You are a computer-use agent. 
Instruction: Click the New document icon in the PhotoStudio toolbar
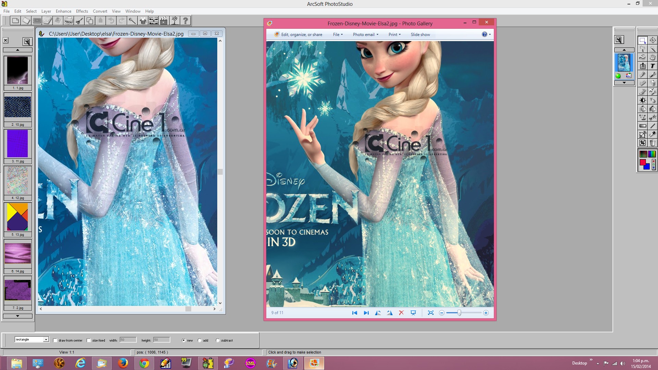click(x=15, y=21)
